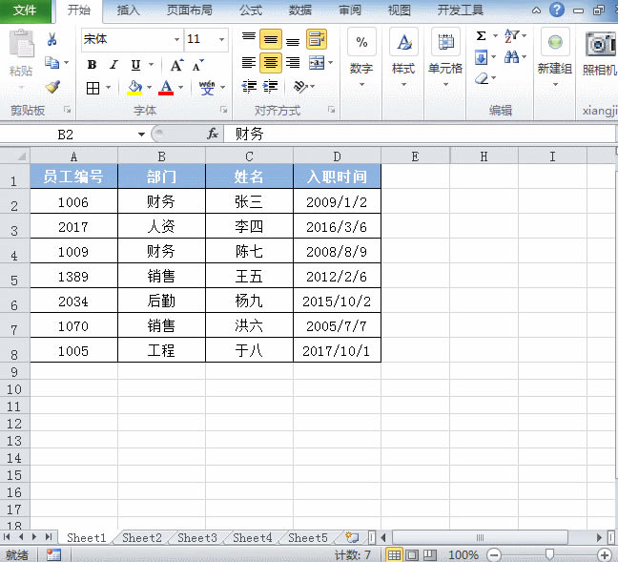Open the Styles gallery button
Screen dimensions: 618x562
tap(403, 41)
